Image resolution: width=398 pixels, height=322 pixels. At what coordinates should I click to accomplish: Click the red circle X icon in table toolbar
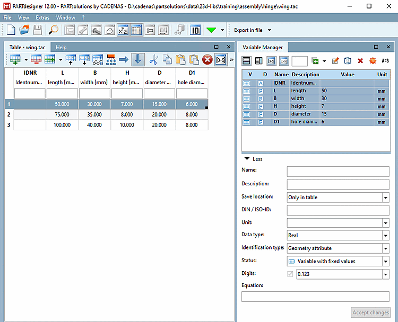coord(207,59)
